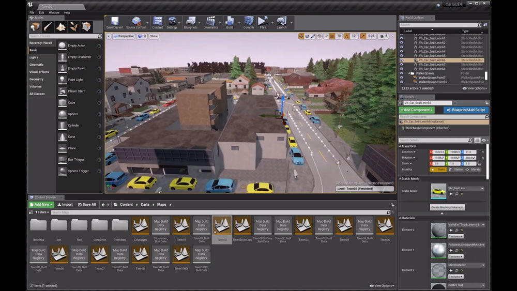Select the Foliage mode icon
This screenshot has width=517, height=291.
(74, 27)
